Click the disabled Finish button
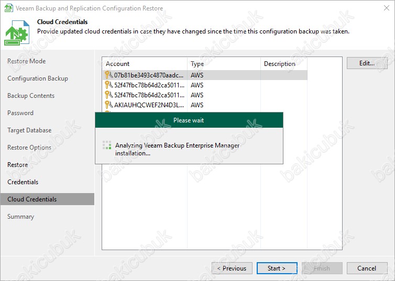Image resolution: width=395 pixels, height=281 pixels. 322,268
